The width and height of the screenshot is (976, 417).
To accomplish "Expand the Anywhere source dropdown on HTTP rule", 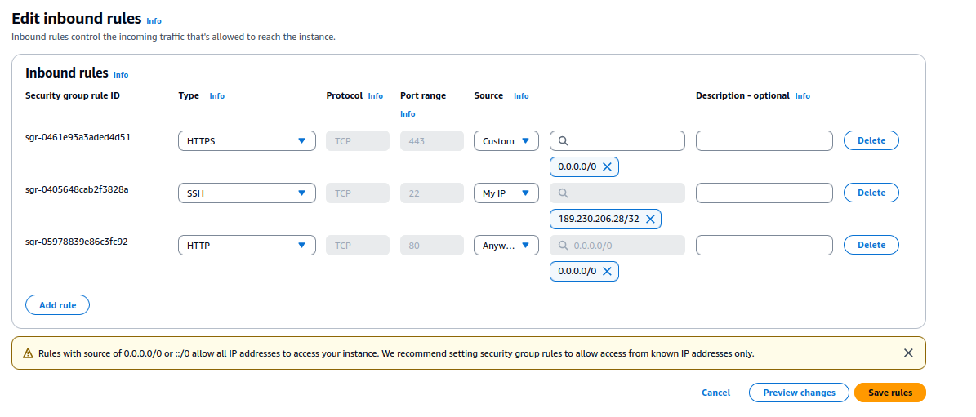I will (x=506, y=246).
